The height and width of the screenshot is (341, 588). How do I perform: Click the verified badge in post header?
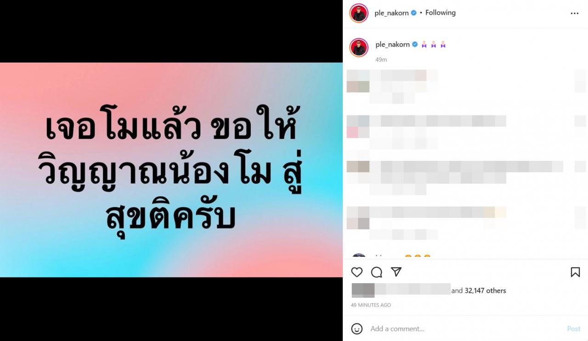[x=413, y=13]
